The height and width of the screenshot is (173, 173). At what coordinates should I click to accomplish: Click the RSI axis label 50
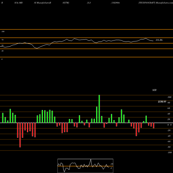(2, 45)
